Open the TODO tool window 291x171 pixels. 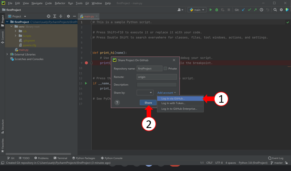(24, 158)
